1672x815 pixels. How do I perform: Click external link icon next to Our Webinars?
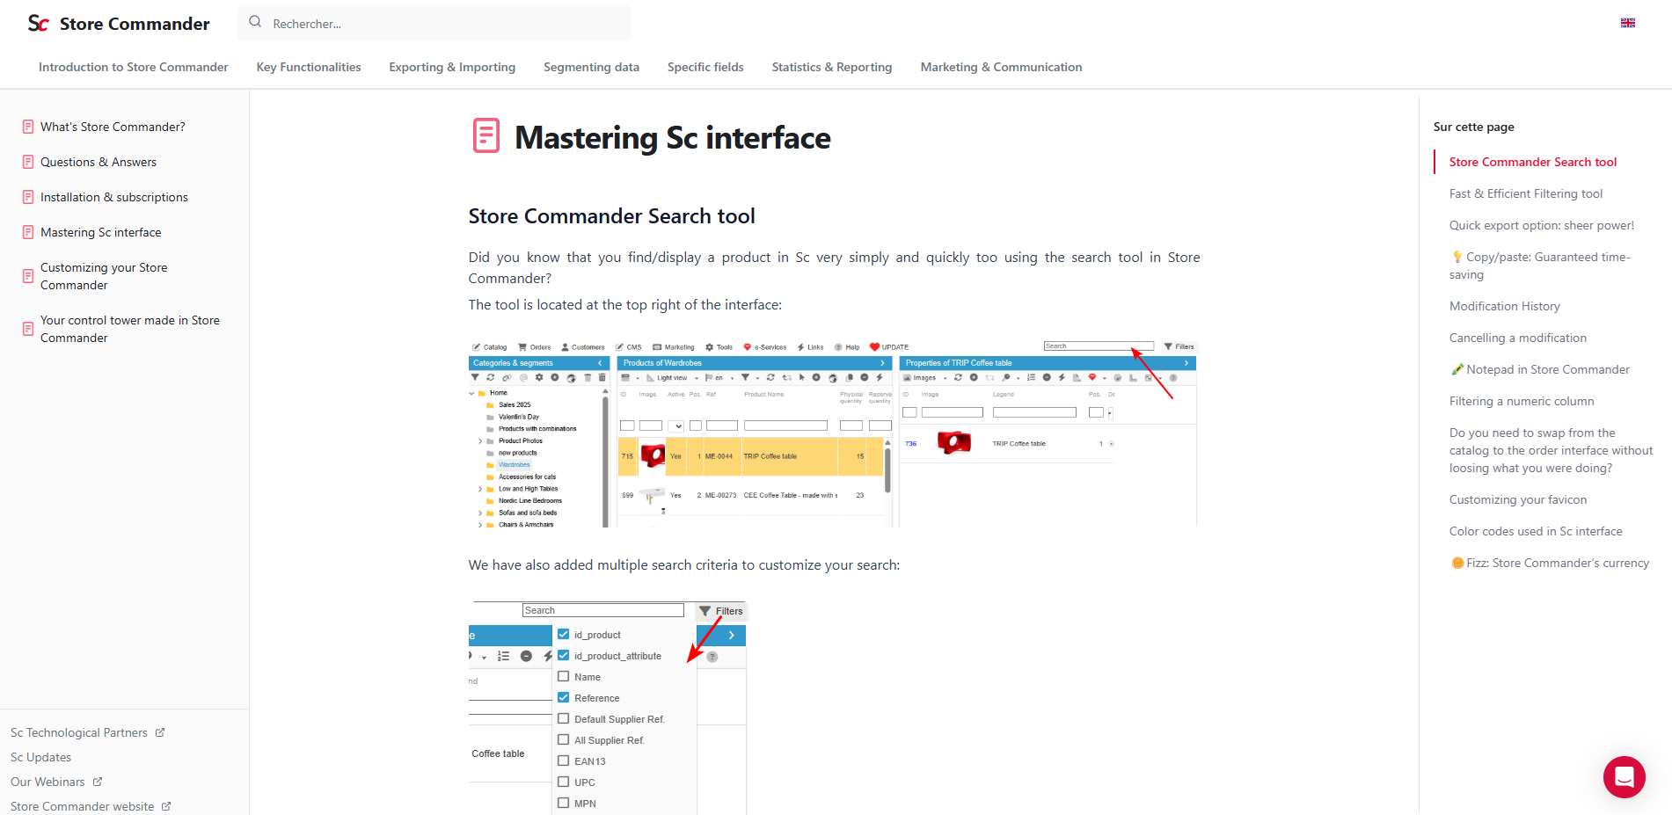click(98, 782)
